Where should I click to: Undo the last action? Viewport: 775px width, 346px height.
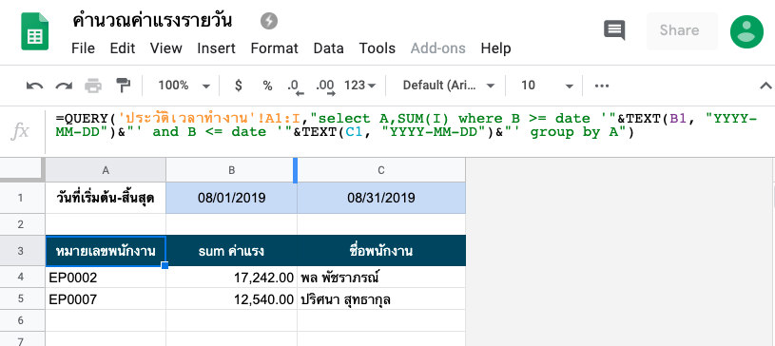tap(34, 86)
